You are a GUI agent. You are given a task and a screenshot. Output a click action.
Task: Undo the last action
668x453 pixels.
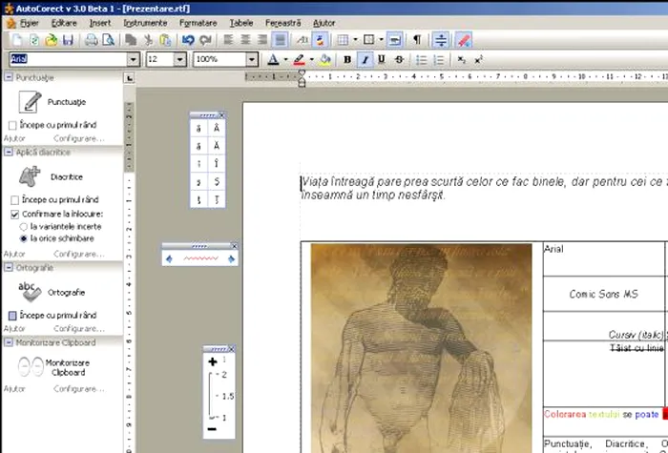[188, 40]
